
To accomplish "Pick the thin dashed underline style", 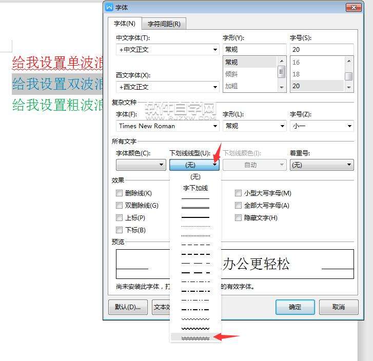I will point(195,244).
